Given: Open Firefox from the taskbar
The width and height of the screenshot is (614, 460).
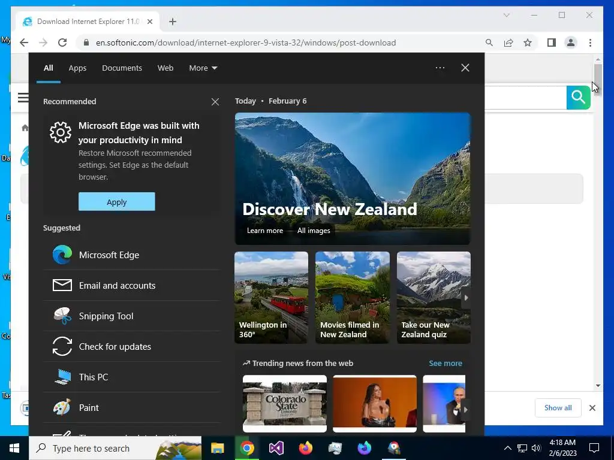Looking at the screenshot, I should pyautogui.click(x=305, y=448).
